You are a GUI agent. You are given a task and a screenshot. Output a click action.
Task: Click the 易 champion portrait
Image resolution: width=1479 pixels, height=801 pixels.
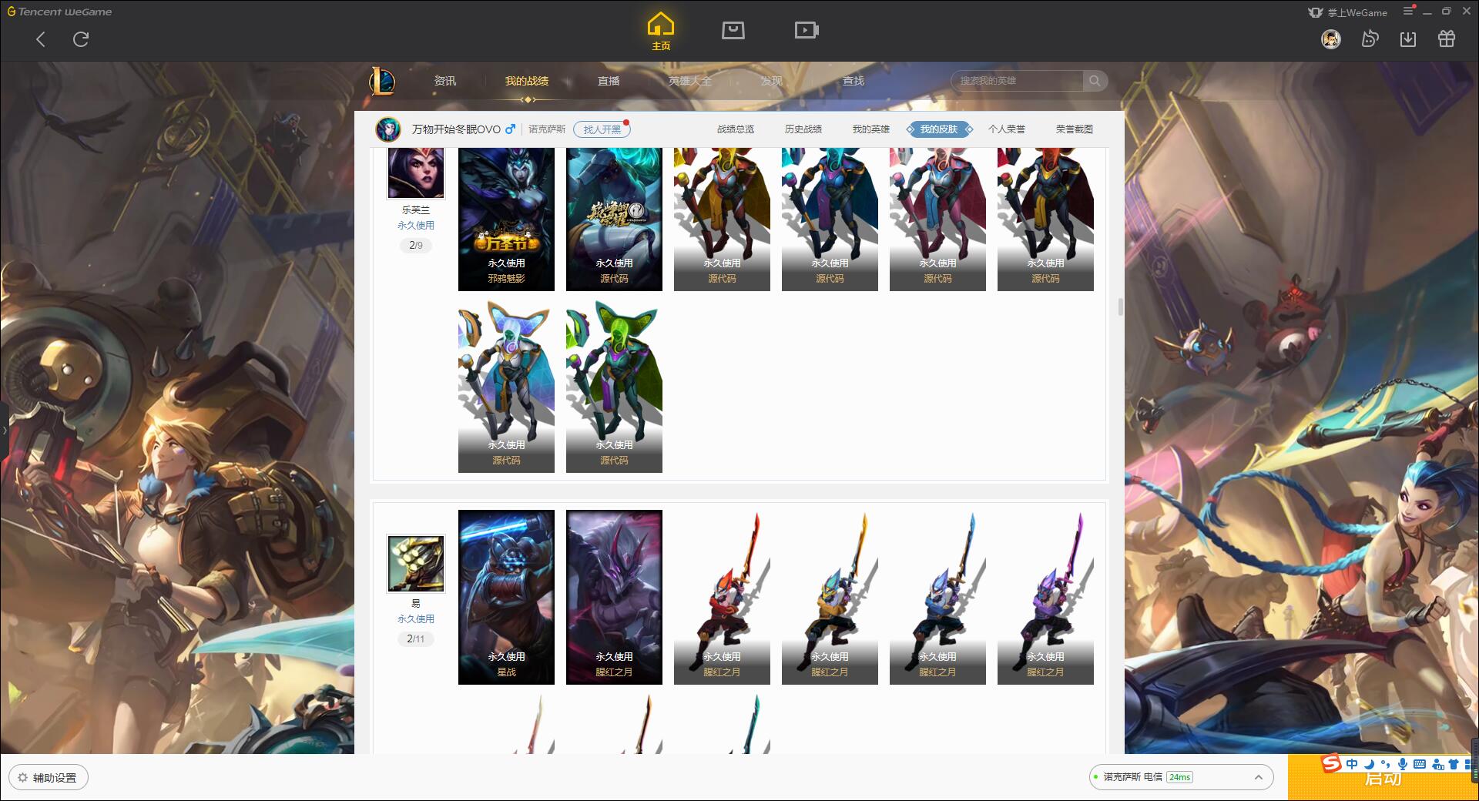(416, 564)
